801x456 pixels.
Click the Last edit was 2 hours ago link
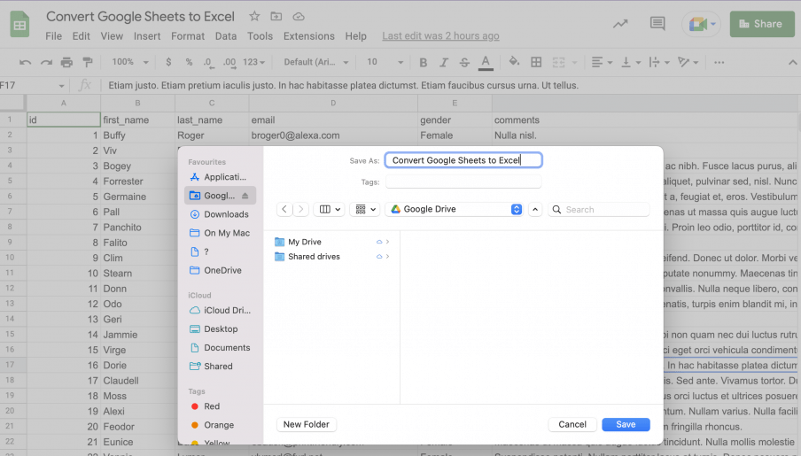(440, 36)
